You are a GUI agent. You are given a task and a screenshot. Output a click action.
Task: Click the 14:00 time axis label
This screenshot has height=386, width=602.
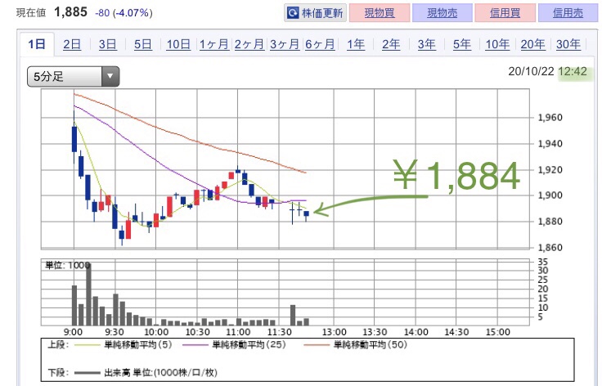click(x=416, y=332)
